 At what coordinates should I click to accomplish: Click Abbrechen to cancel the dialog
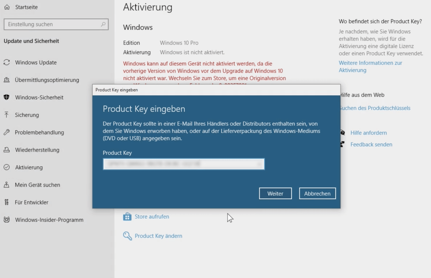[x=317, y=193]
